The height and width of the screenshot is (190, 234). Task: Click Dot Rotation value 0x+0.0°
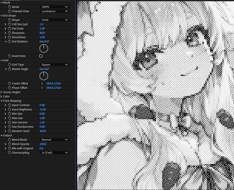click(44, 42)
